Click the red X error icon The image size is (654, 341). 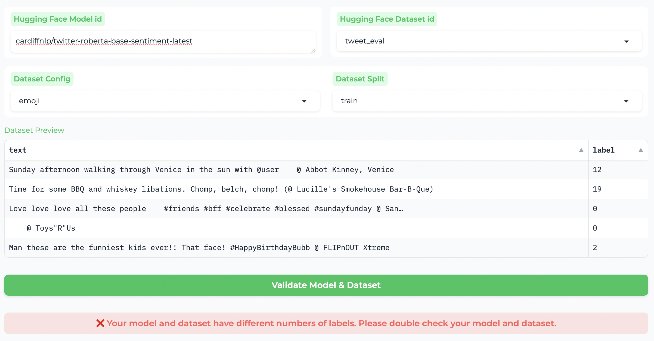[100, 323]
